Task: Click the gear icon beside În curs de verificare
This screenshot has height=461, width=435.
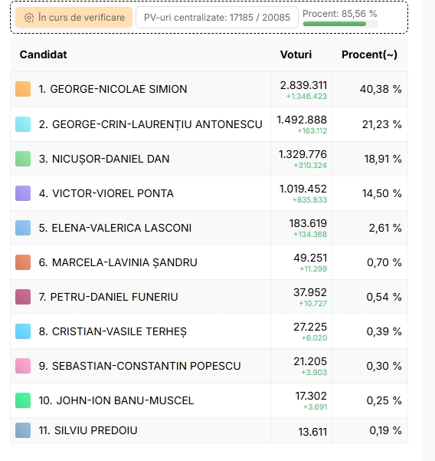Action: 29,18
